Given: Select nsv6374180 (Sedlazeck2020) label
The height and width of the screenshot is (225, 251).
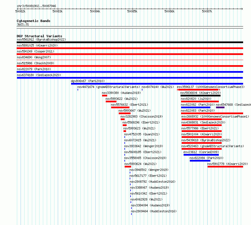Looking at the screenshot, I should click(39, 75).
